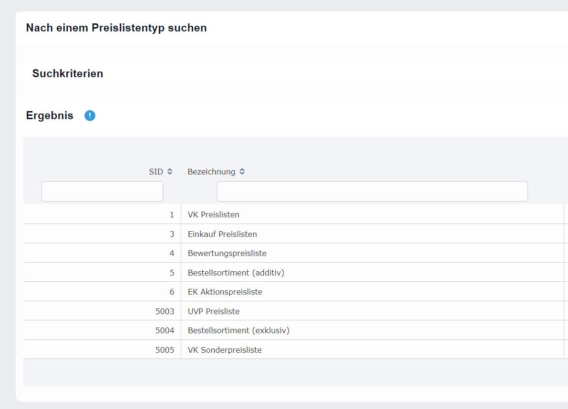Click the blue info icon beside Ergebnis
Screen dimensions: 568x409
click(90, 116)
